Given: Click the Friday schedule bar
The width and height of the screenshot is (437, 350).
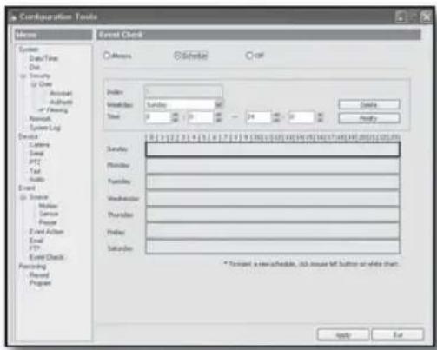Looking at the screenshot, I should pos(273,231).
